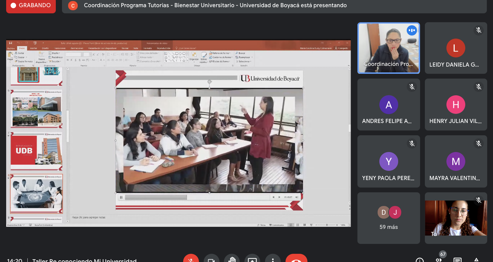Click the Buscar button in the ribbon
Screen dimensions: 493x262
pos(240,53)
